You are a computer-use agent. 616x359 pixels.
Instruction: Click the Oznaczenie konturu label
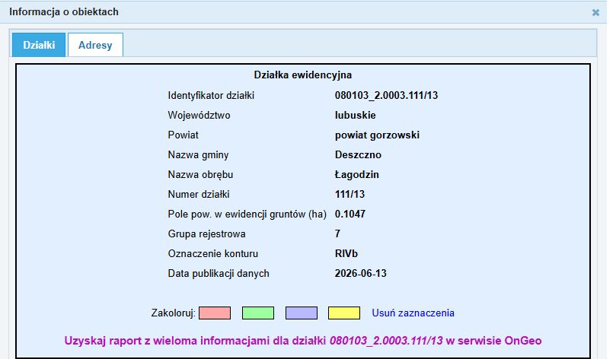coord(213,253)
